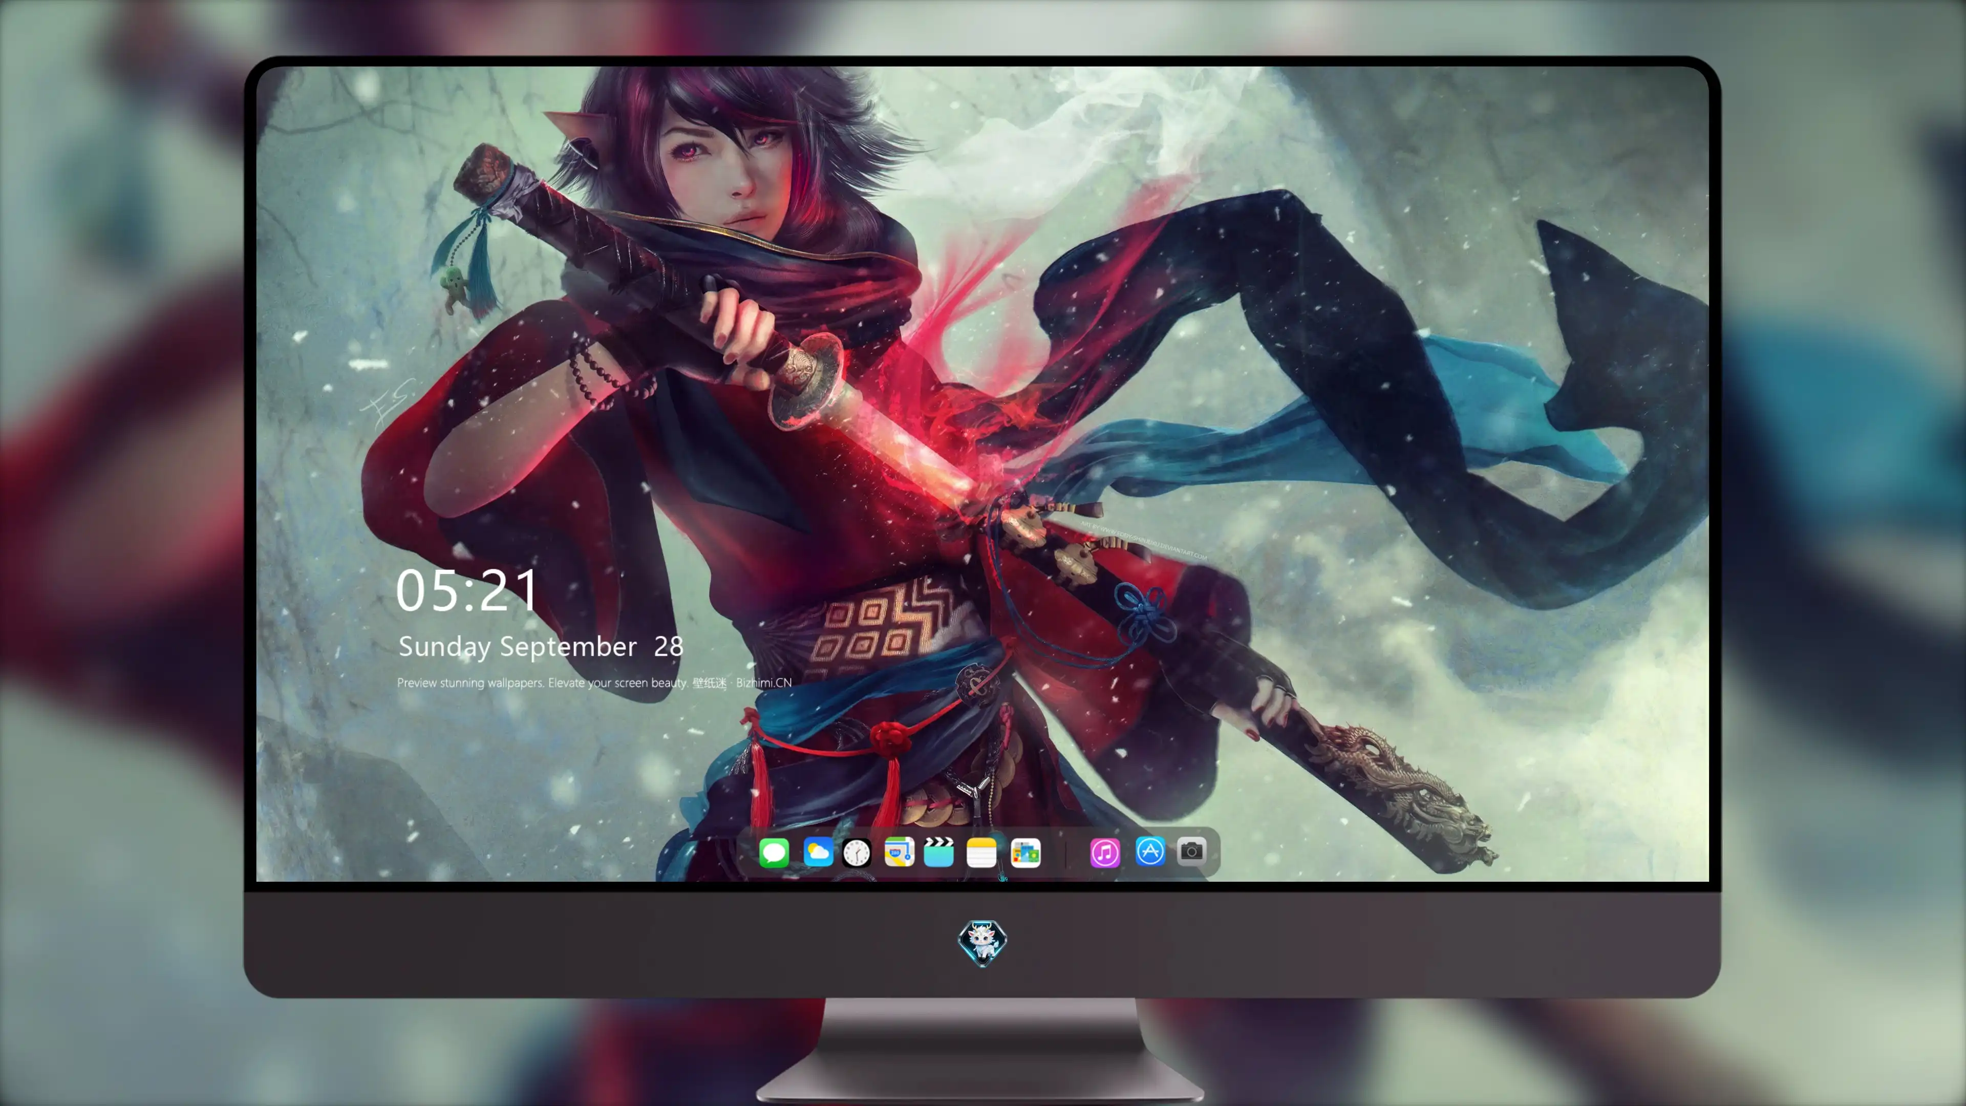Launch the Maps app from the dock

[899, 852]
